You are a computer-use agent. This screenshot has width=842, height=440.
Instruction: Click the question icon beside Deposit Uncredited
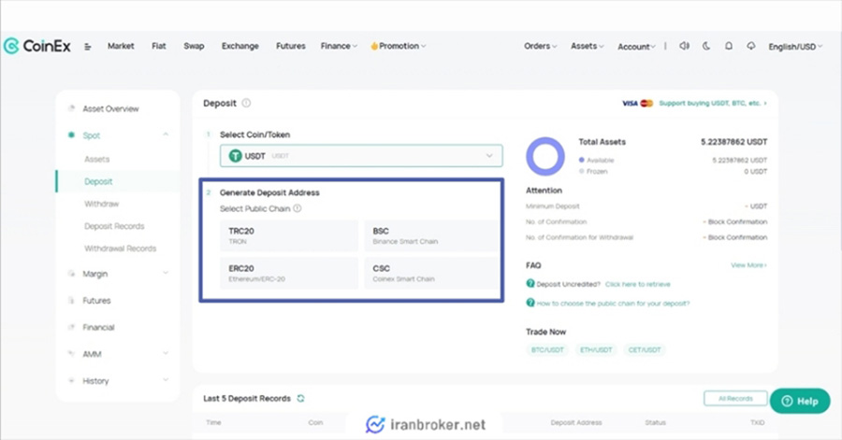coord(530,283)
